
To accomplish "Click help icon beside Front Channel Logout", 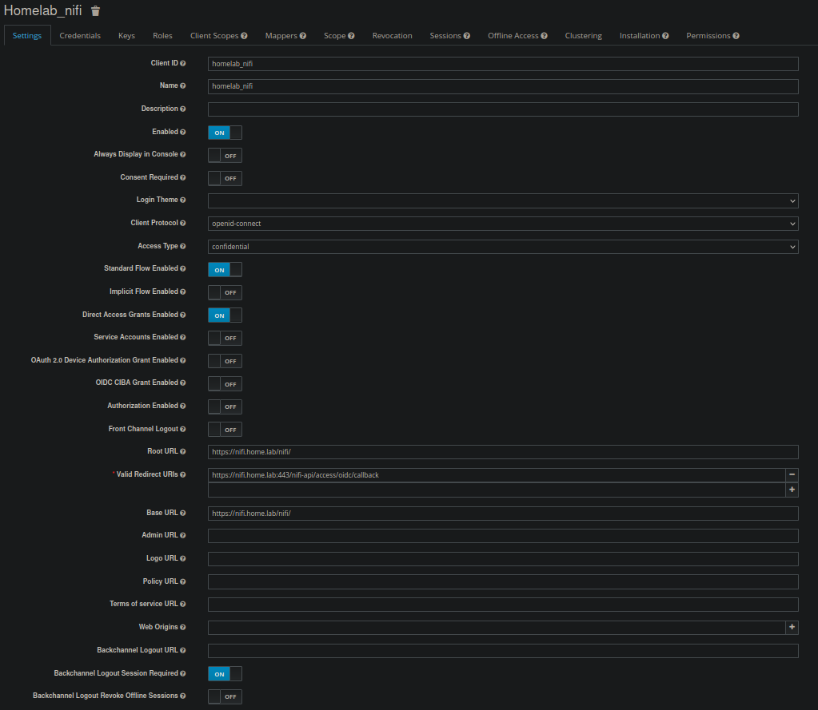I will (183, 430).
